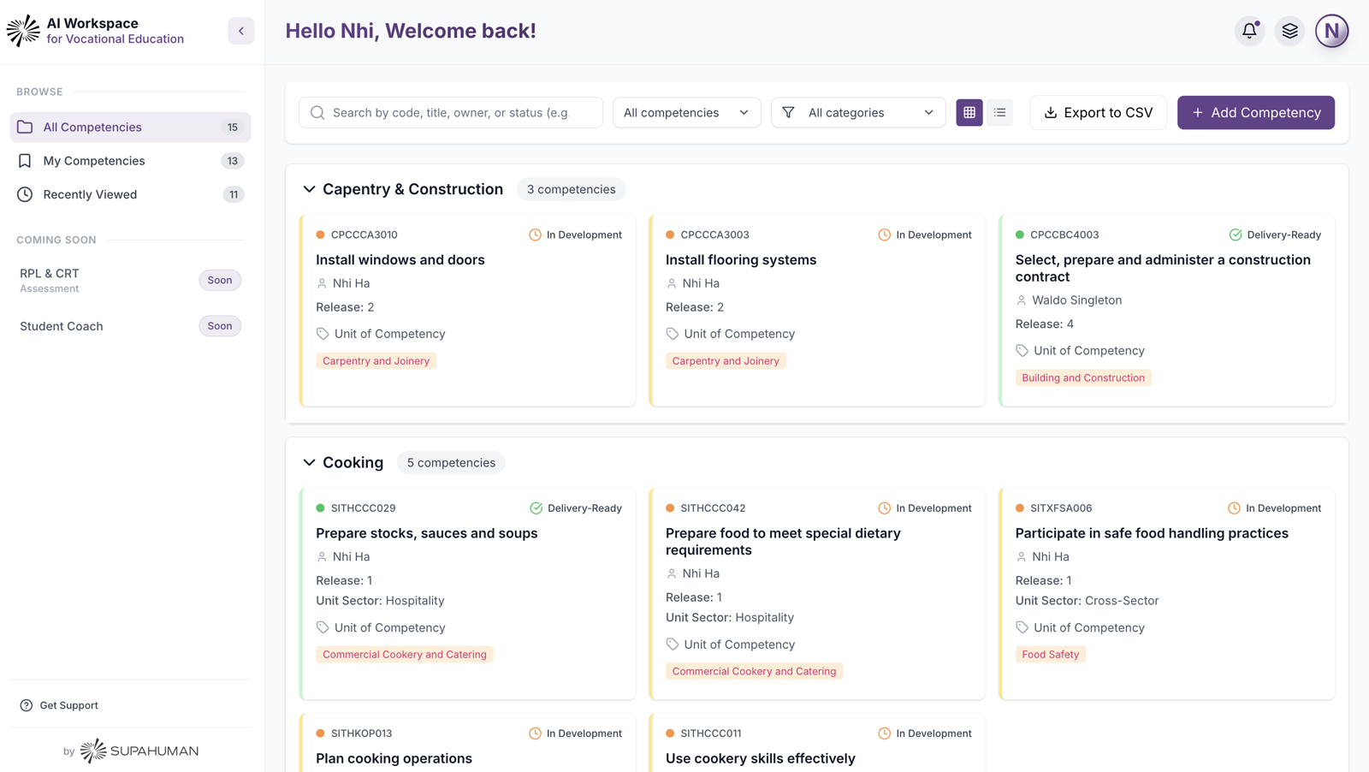Image resolution: width=1369 pixels, height=772 pixels.
Task: Click the Carpentry and Joinery tag on CPCCCA3003
Action: click(x=726, y=361)
